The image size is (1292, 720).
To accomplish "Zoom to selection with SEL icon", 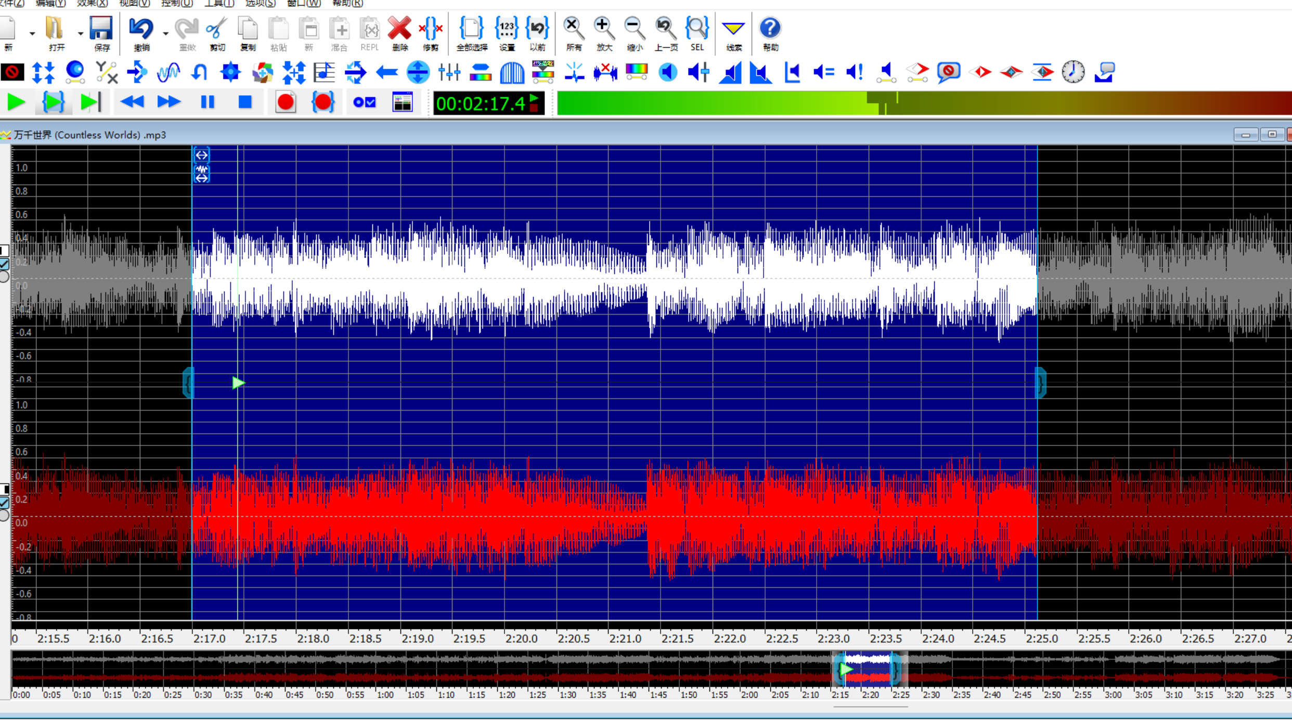I will coord(697,33).
